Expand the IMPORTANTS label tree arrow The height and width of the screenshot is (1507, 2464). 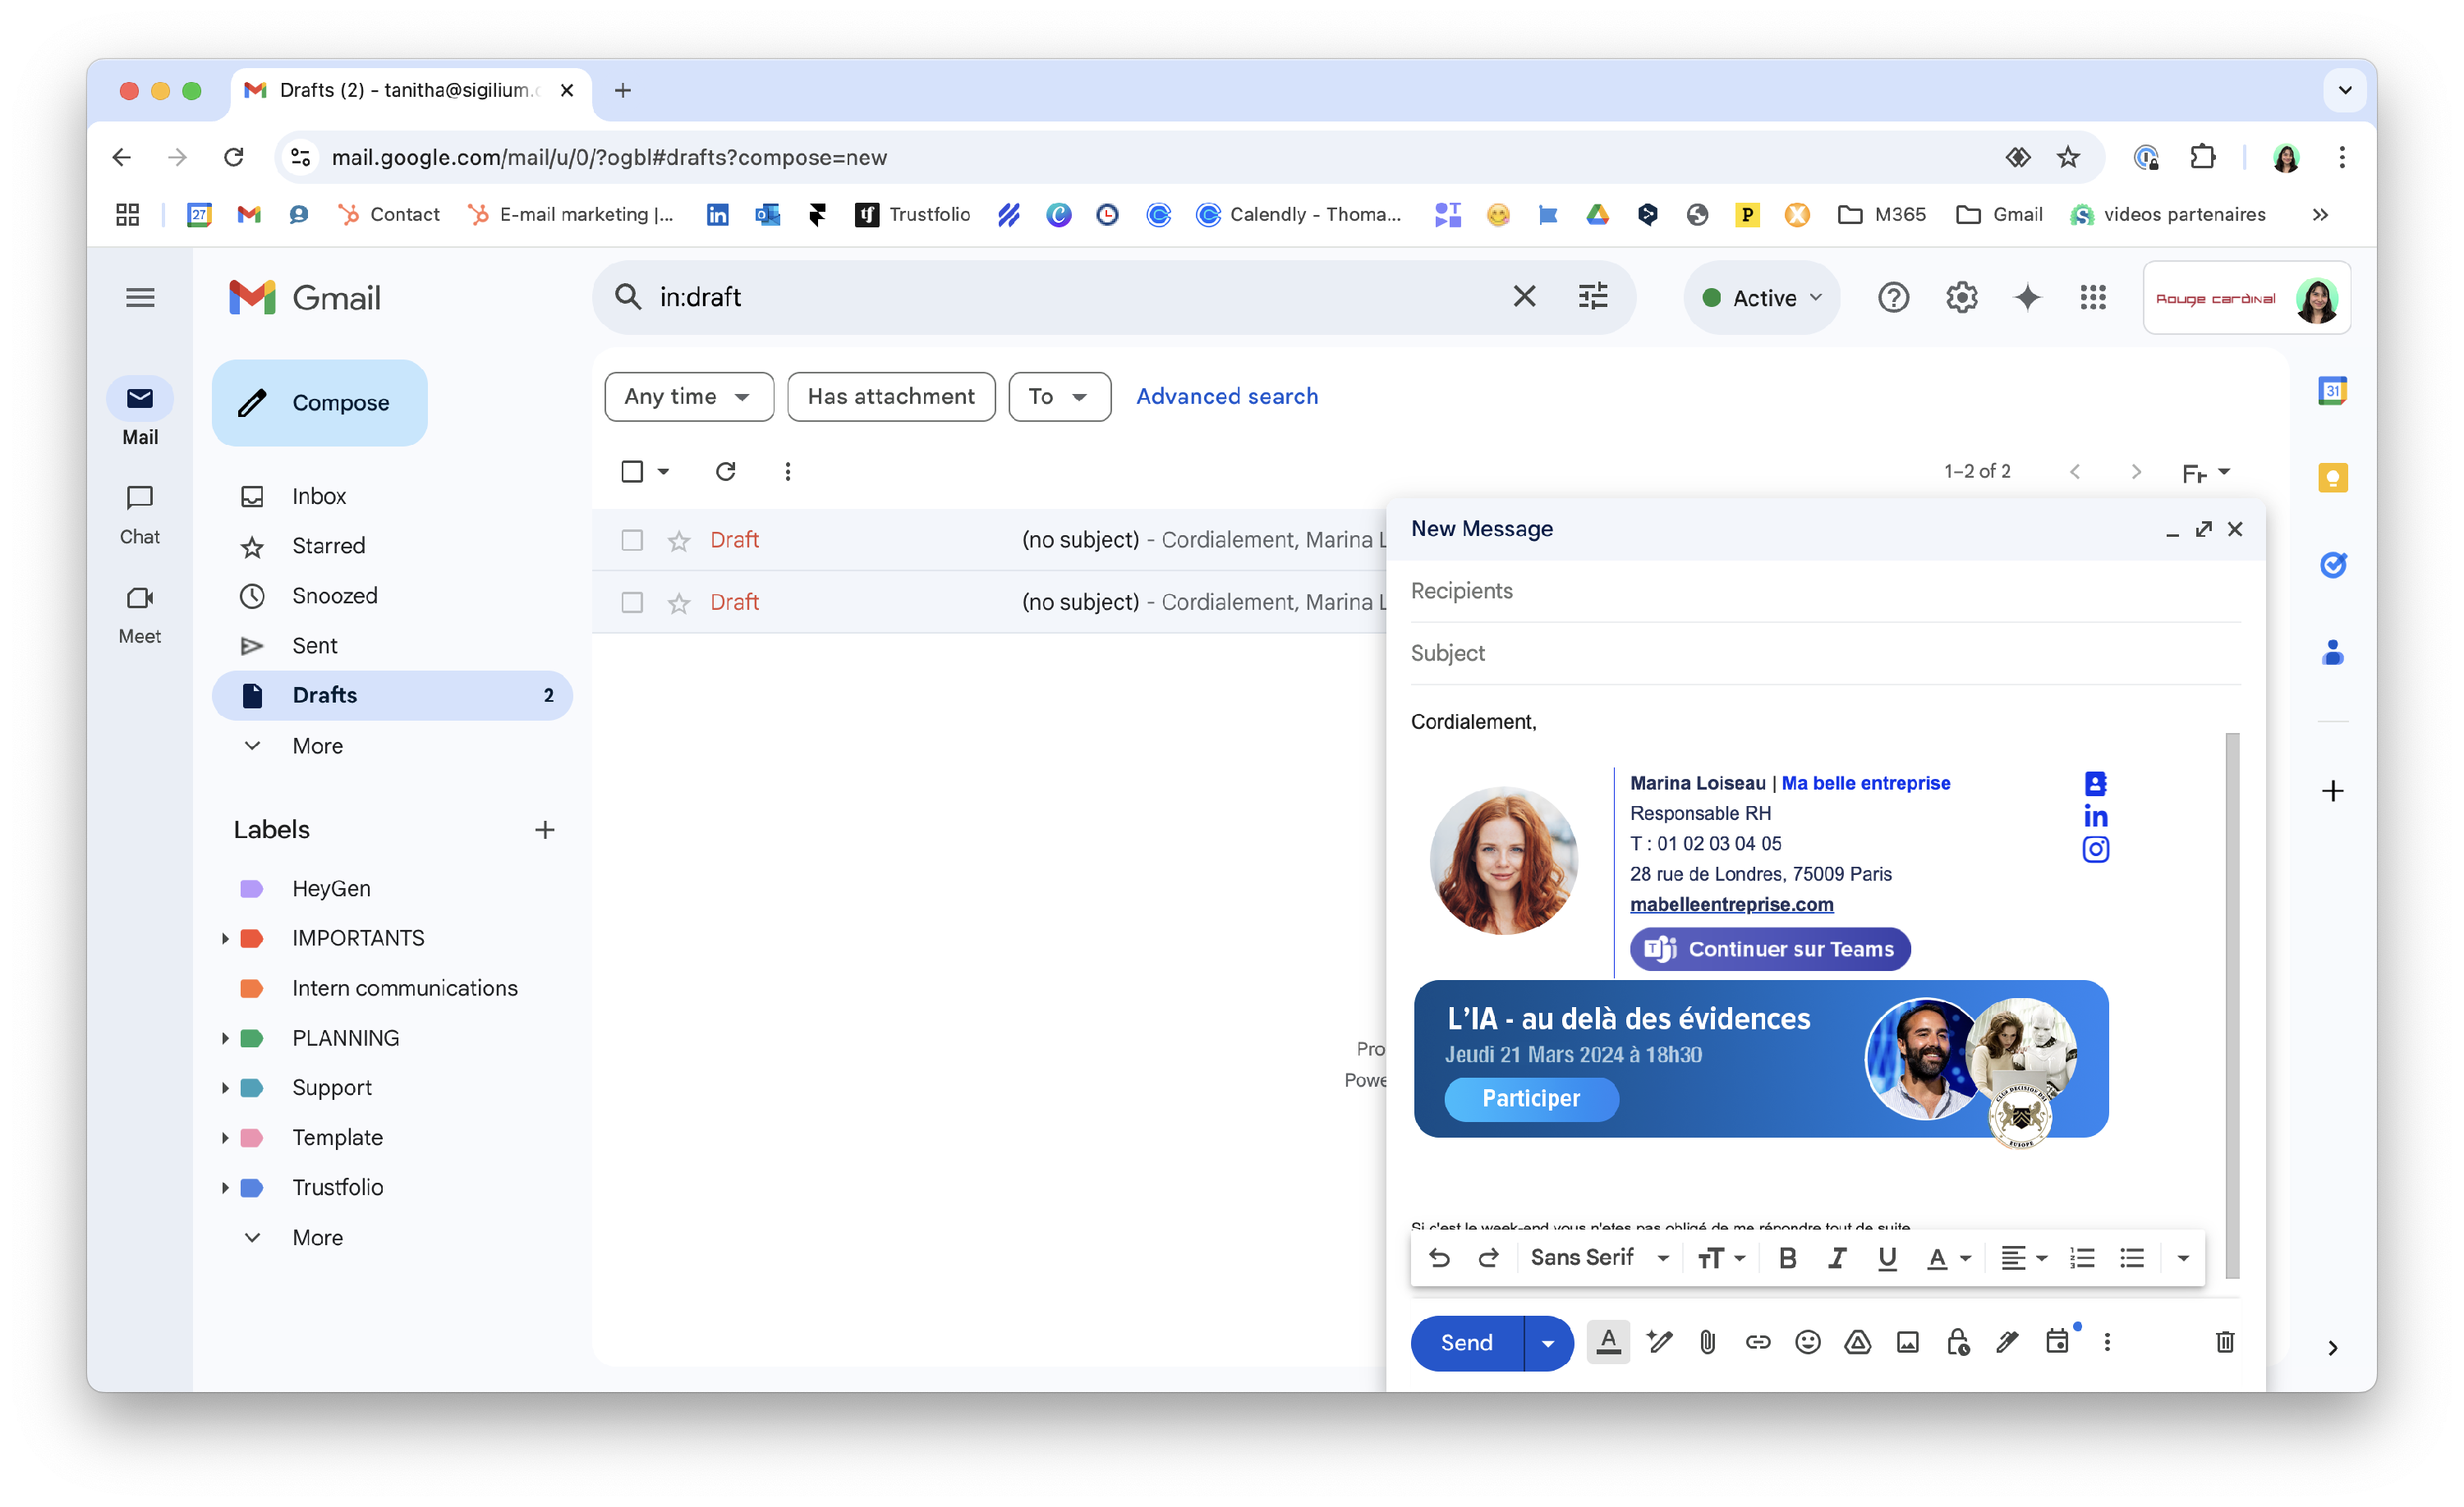pos(225,938)
